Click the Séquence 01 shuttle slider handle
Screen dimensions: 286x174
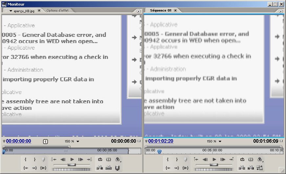(214, 165)
